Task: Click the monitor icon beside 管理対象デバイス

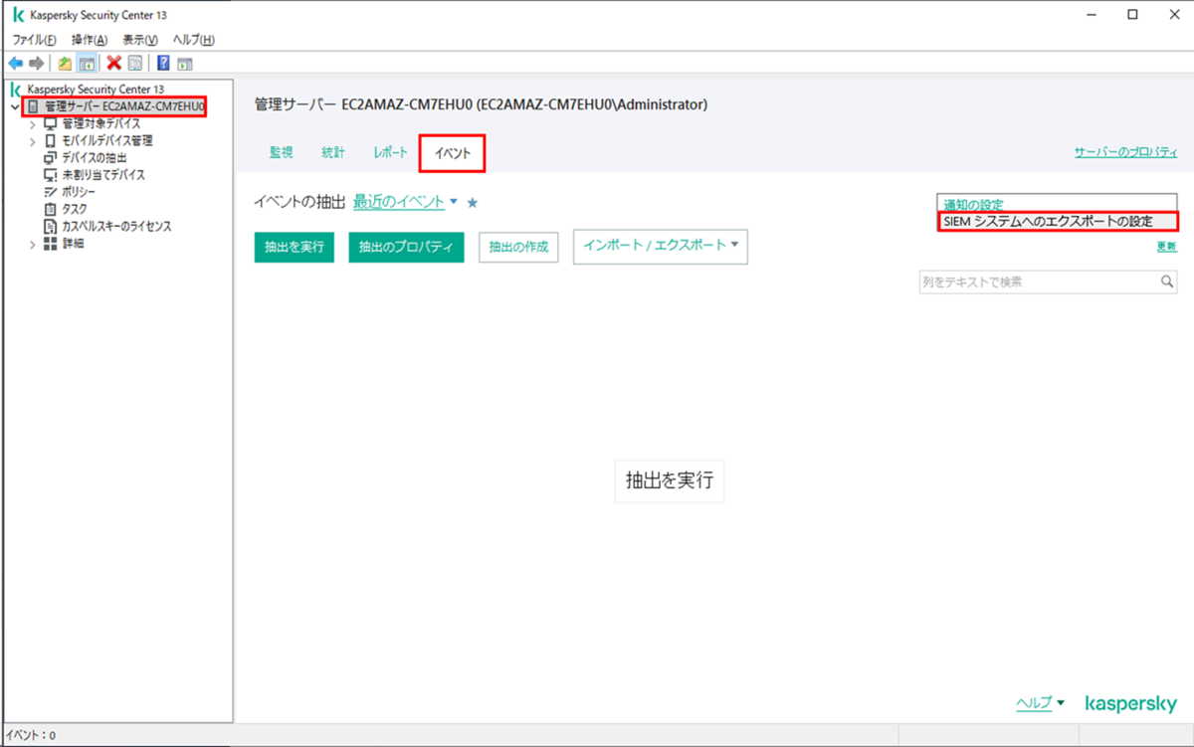Action: [x=51, y=123]
